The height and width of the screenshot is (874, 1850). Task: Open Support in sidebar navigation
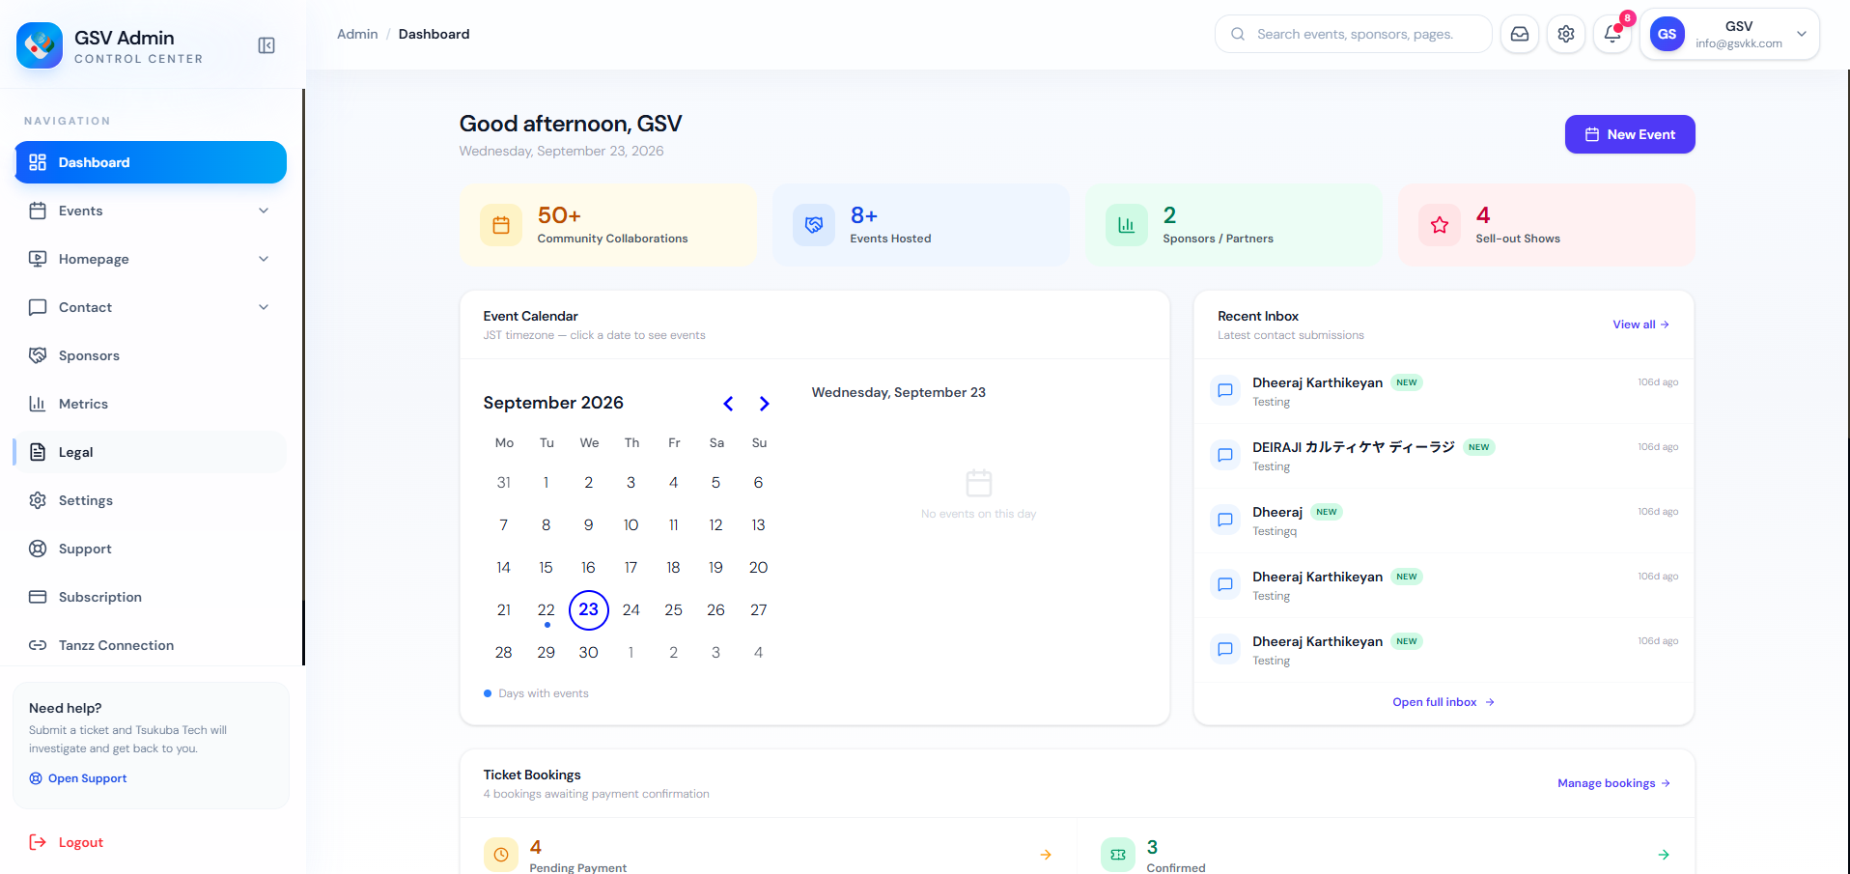click(x=151, y=549)
